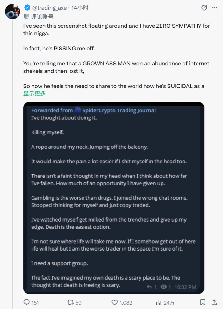The width and height of the screenshot is (223, 309).
Task: Bookmark this tweet
Action: pyautogui.click(x=203, y=302)
